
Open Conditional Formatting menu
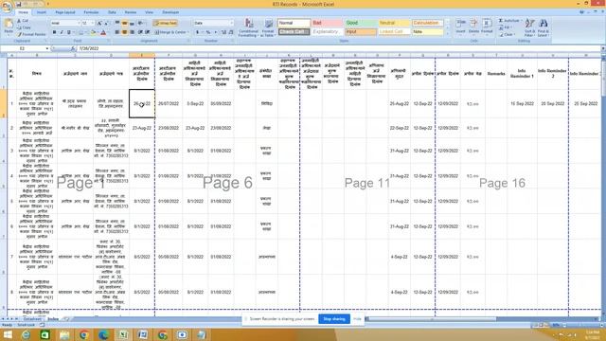tap(248, 27)
